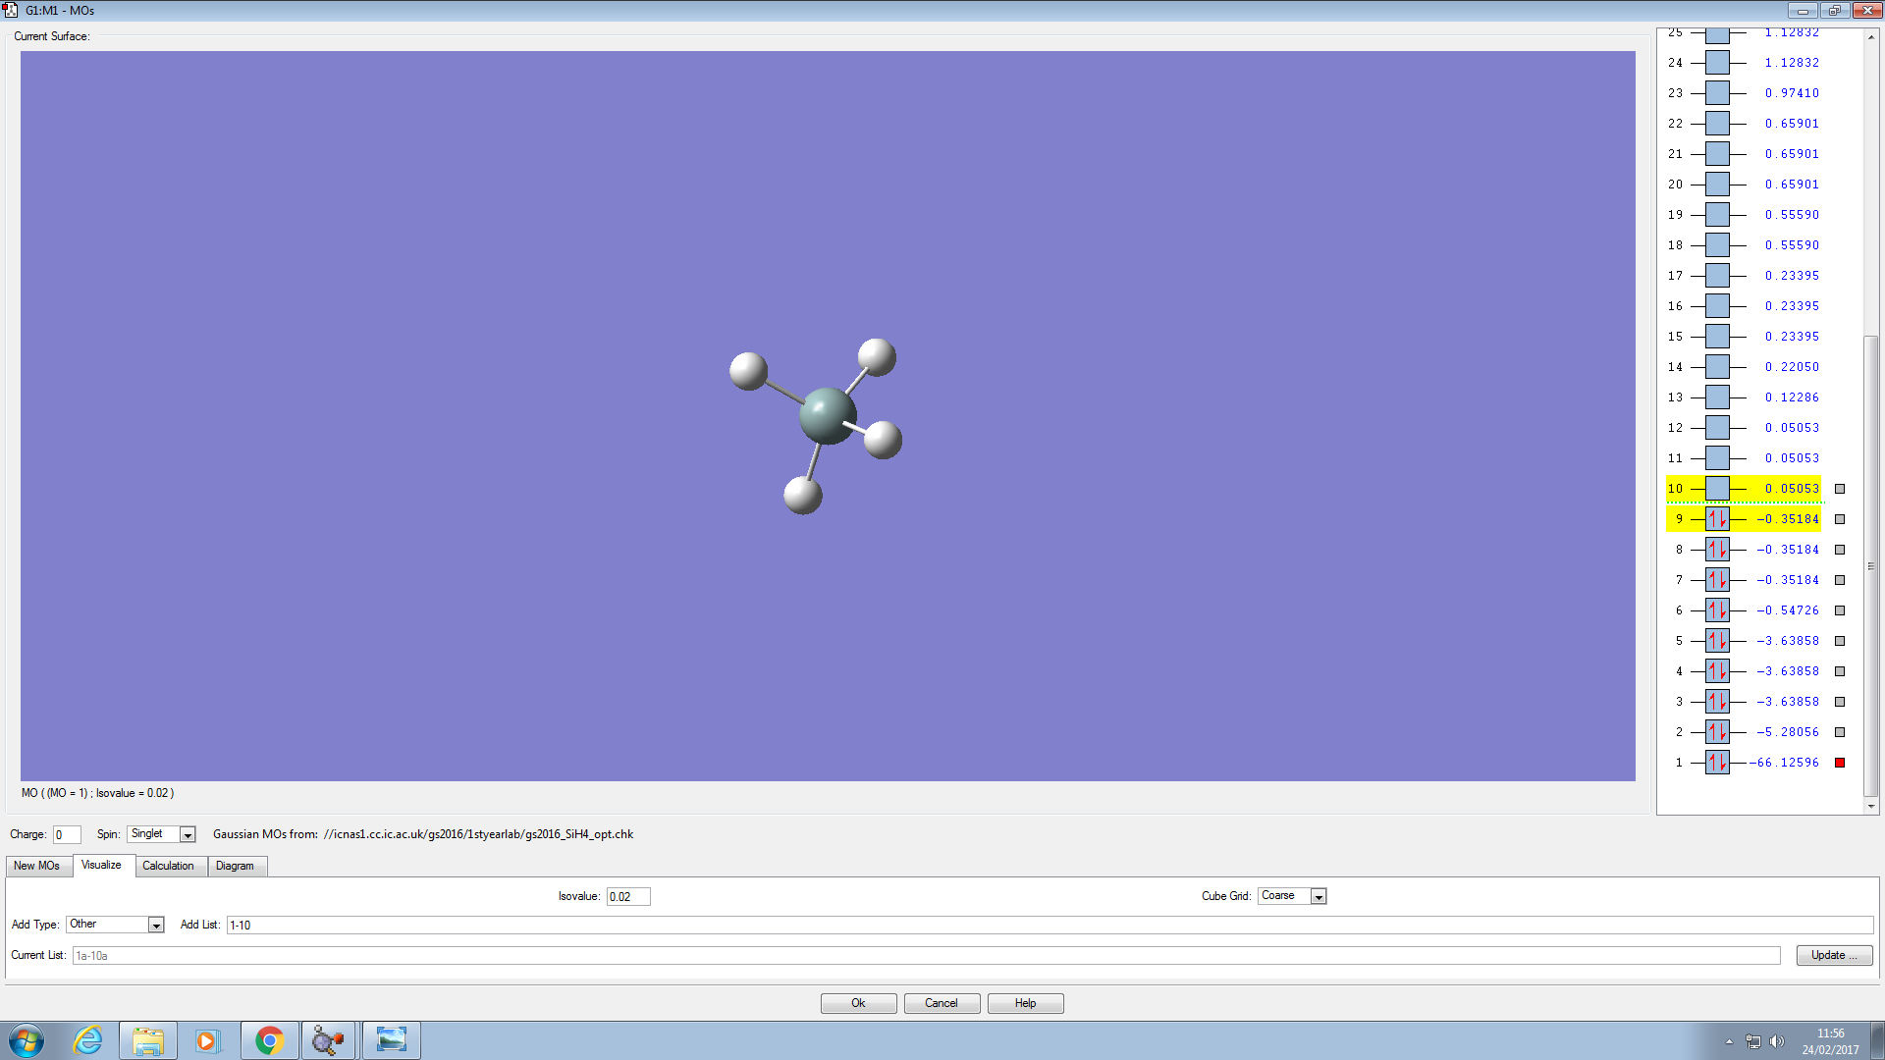Toggle surface marker for MO 6
This screenshot has height=1060, width=1885.
tap(1840, 610)
